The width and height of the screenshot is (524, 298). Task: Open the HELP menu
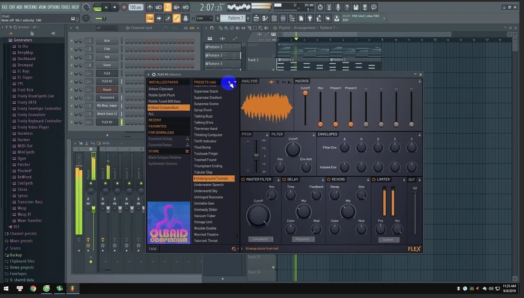76,7
